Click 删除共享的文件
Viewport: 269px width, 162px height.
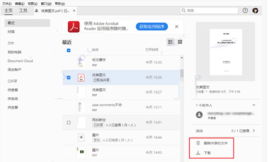pyautogui.click(x=216, y=143)
